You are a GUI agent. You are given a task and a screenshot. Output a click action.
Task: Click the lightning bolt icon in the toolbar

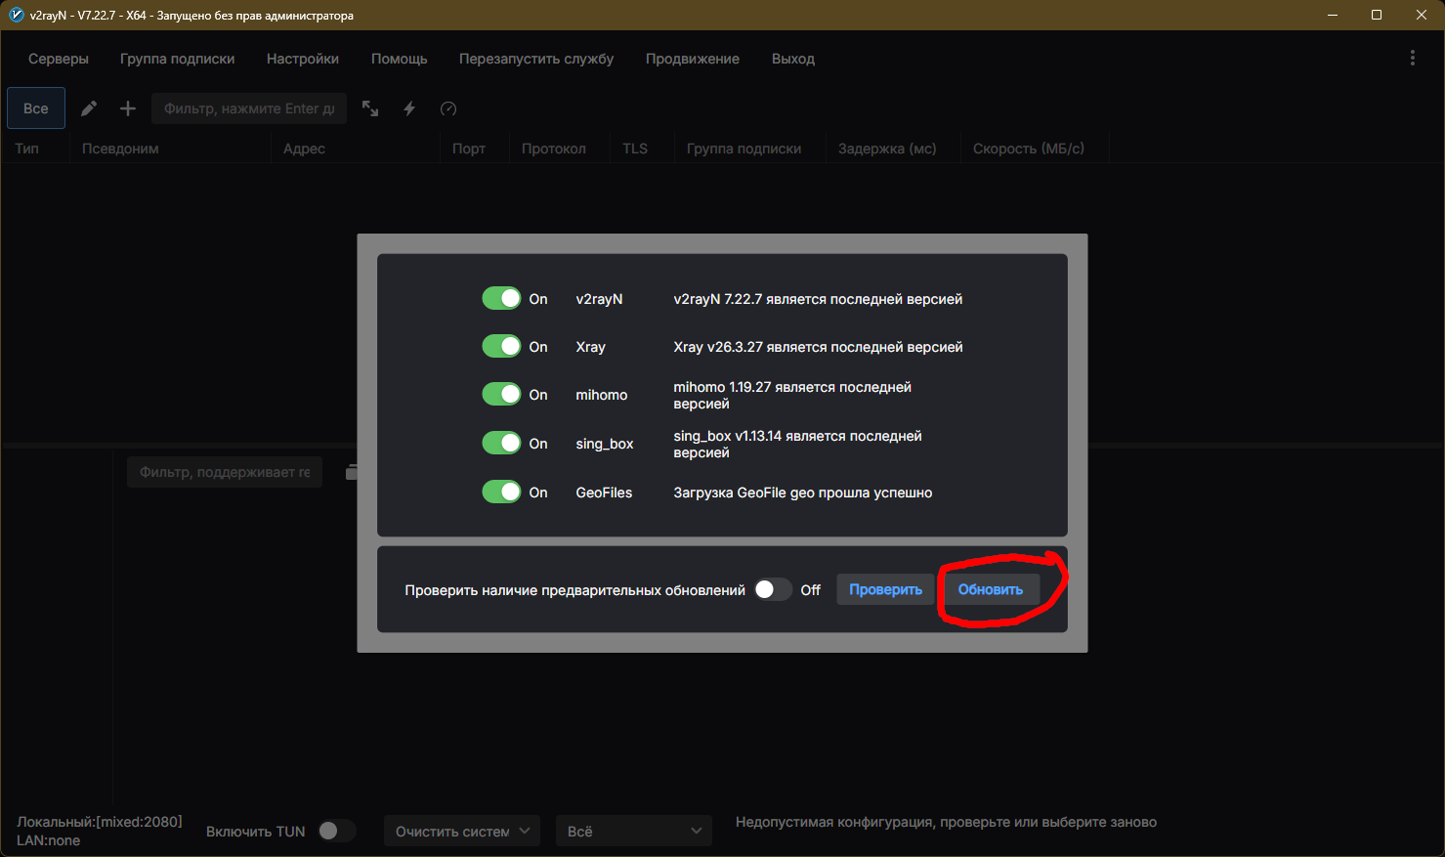click(409, 108)
